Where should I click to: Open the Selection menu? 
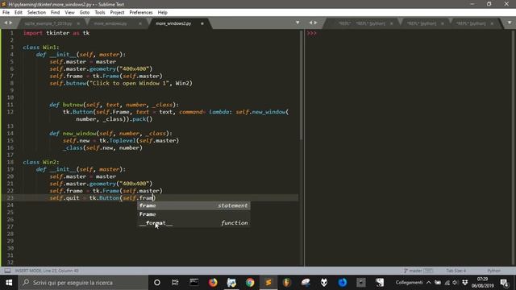(36, 13)
